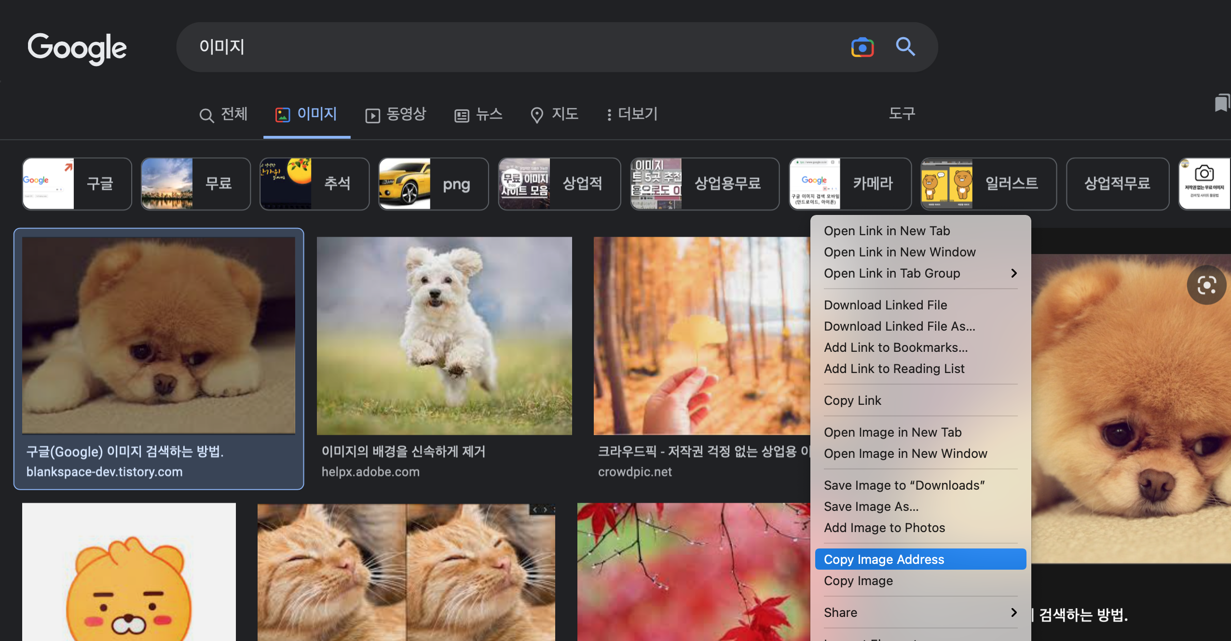Choose Save Image As... from context menu
The height and width of the screenshot is (641, 1231).
[x=871, y=506]
